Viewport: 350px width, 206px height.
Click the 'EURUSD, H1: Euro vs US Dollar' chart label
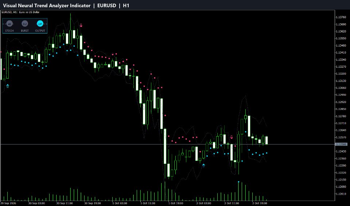click(20, 12)
